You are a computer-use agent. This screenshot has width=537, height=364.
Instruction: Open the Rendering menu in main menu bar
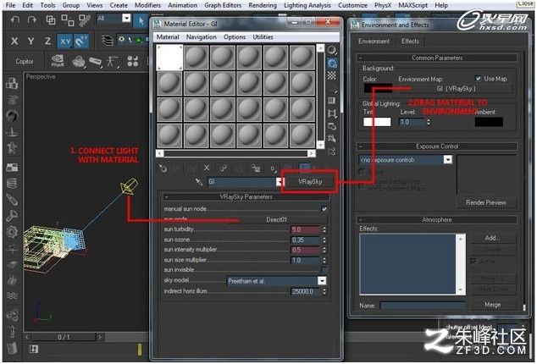coord(263,5)
